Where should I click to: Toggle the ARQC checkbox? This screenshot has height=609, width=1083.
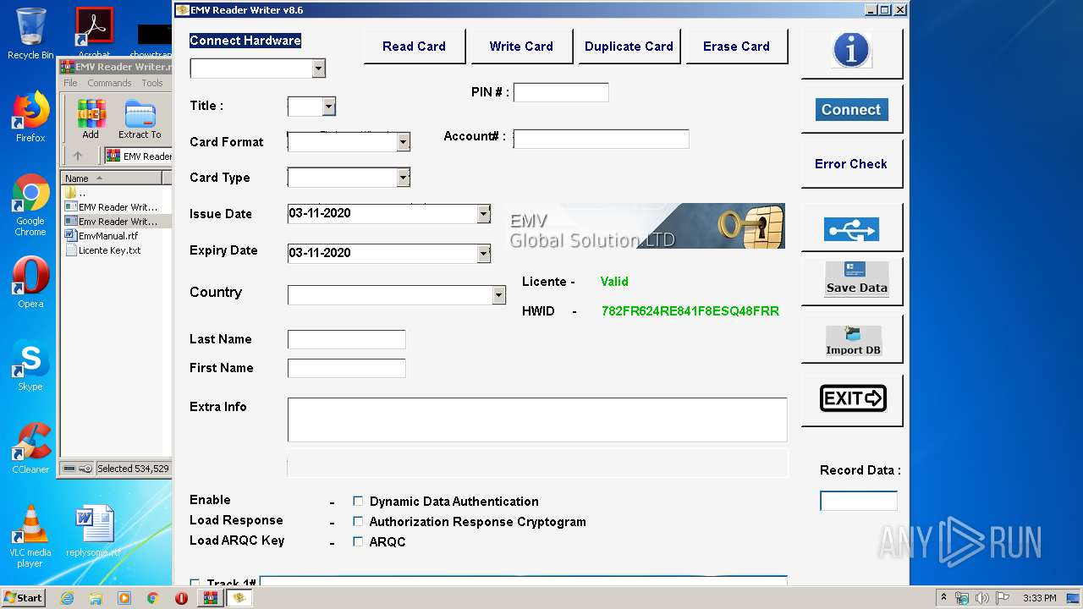click(358, 541)
